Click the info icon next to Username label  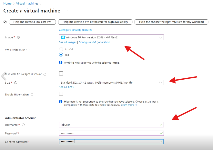(x=23, y=125)
